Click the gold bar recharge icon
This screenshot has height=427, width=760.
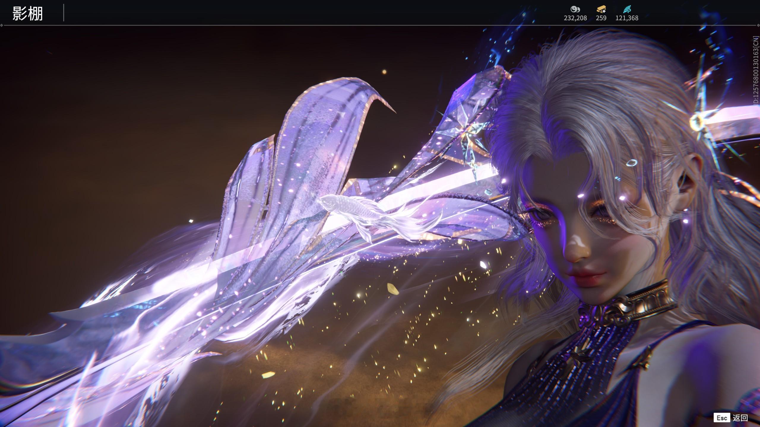pyautogui.click(x=601, y=9)
